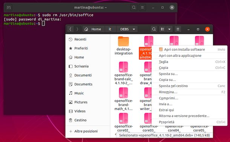This screenshot has width=230, height=142.
Task: Click the terminal new tab icon
Action: click(9, 8)
